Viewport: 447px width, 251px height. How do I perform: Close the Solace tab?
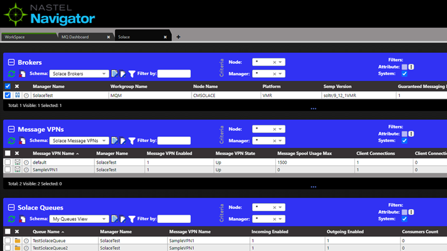[x=165, y=37]
